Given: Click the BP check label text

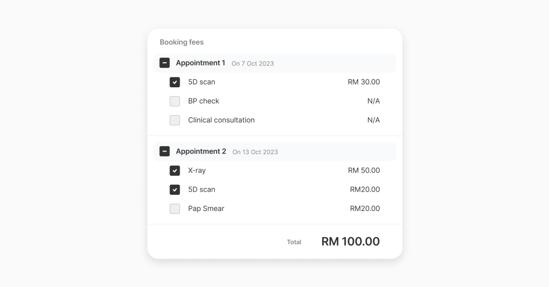Looking at the screenshot, I should pyautogui.click(x=203, y=101).
